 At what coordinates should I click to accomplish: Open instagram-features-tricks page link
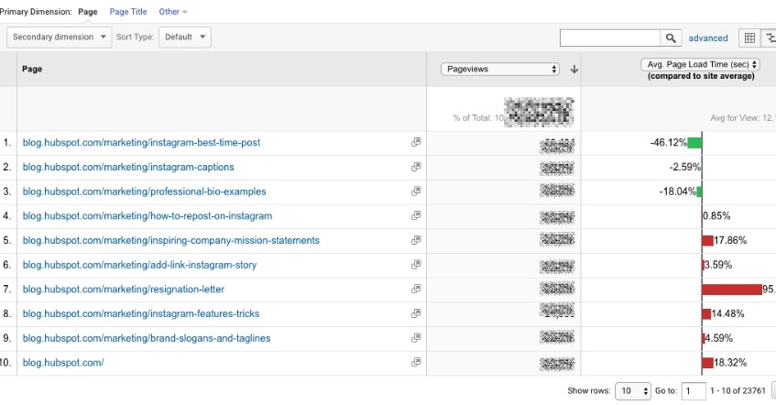(x=141, y=314)
